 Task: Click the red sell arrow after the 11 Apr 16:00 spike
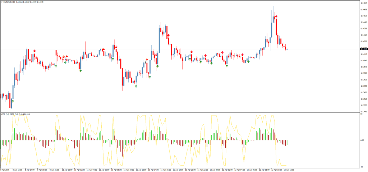[x=168, y=35]
